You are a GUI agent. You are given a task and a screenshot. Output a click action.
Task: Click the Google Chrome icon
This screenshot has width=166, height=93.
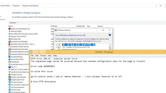coord(9,75)
